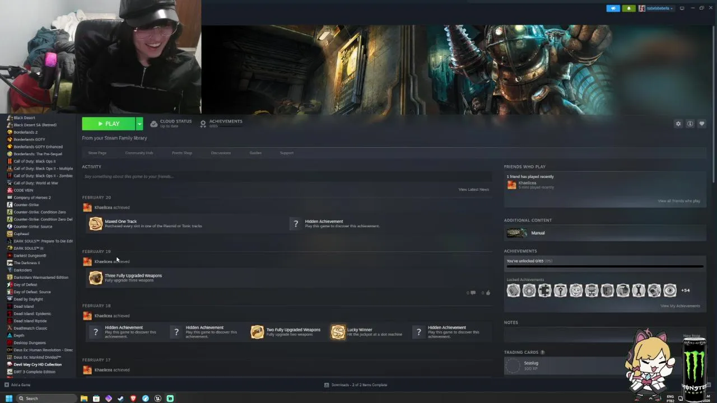This screenshot has height=403, width=717.
Task: Click the safe locked achievement icon
Action: 607,290
